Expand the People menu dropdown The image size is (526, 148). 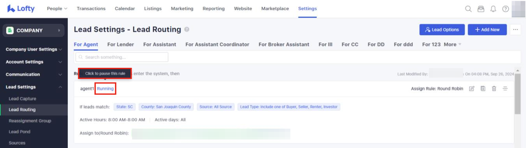pyautogui.click(x=57, y=9)
